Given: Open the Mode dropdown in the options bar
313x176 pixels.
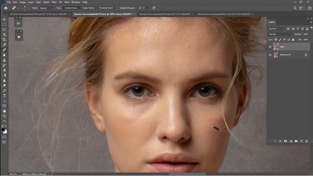Looking at the screenshot, I should click(x=46, y=8).
